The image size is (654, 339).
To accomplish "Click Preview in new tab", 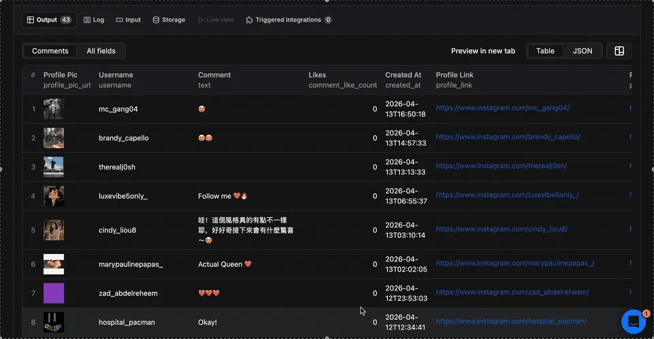I will point(483,51).
